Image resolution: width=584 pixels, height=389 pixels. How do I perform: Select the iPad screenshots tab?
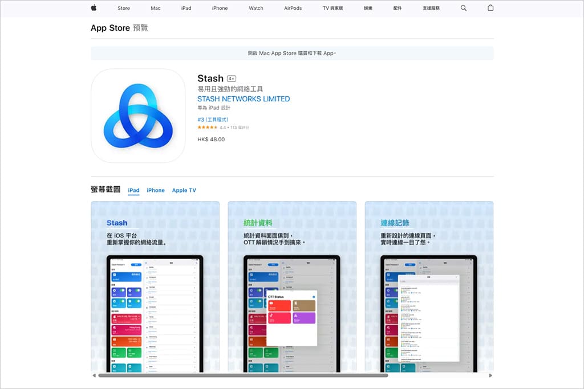click(x=133, y=190)
